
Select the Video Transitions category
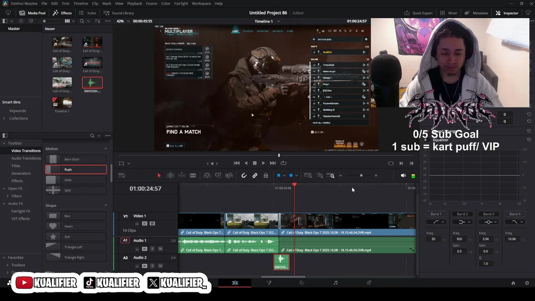[26, 150]
